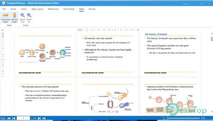213x121 pixels.
Task: Open the File menu
Action: pos(4,9)
